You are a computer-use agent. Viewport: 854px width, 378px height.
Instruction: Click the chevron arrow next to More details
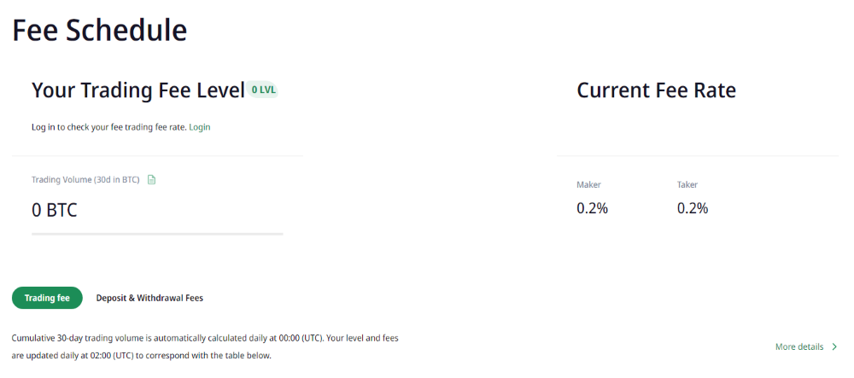[x=834, y=347]
